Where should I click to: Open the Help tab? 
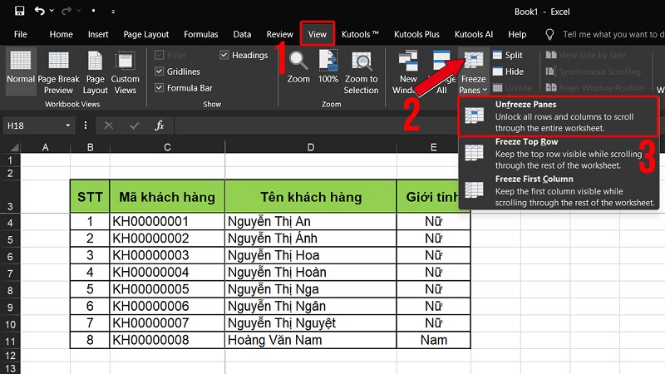point(517,34)
